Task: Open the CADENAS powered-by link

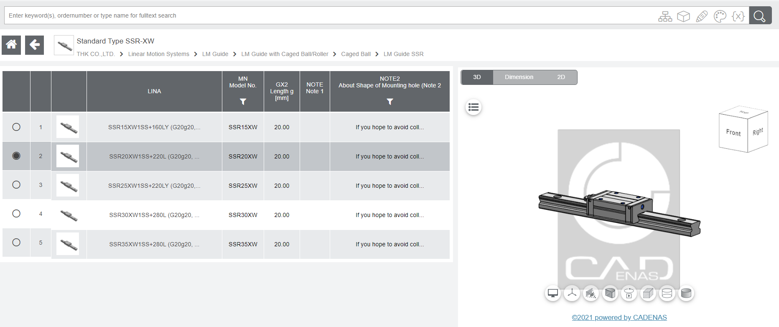Action: point(619,317)
